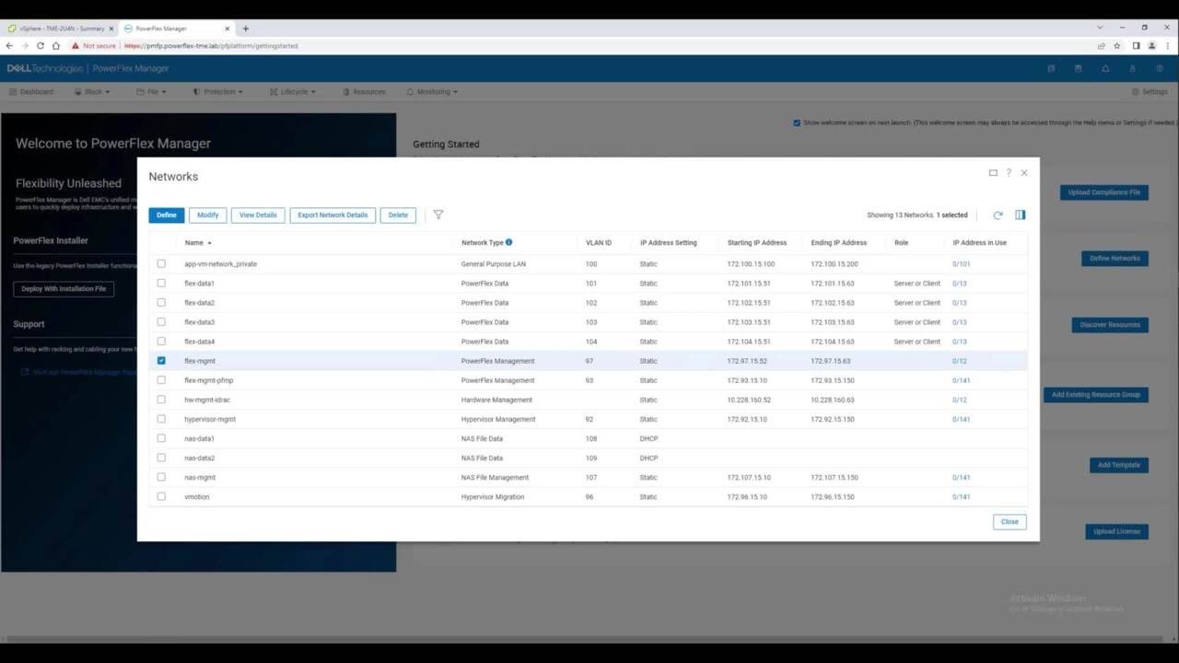The width and height of the screenshot is (1179, 663).
Task: Open the 0/12 link for flex-mgmt
Action: (959, 361)
